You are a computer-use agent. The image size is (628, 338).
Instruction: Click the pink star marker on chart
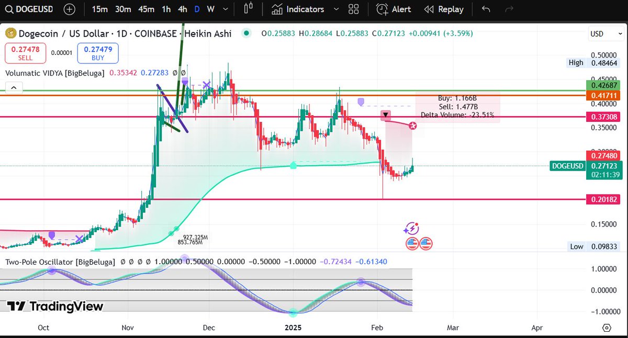[413, 126]
